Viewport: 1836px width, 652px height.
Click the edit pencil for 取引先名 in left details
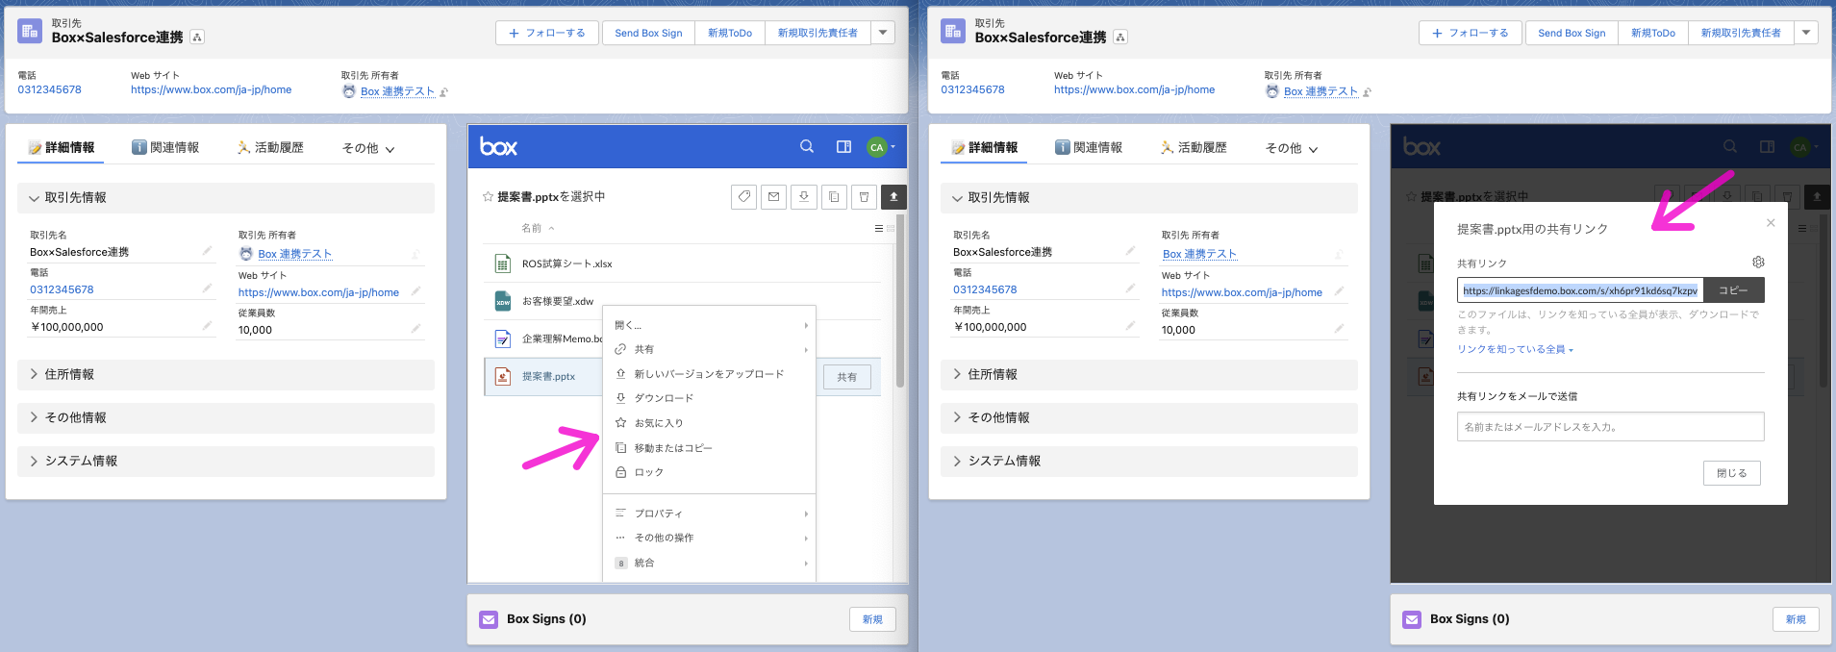207,251
